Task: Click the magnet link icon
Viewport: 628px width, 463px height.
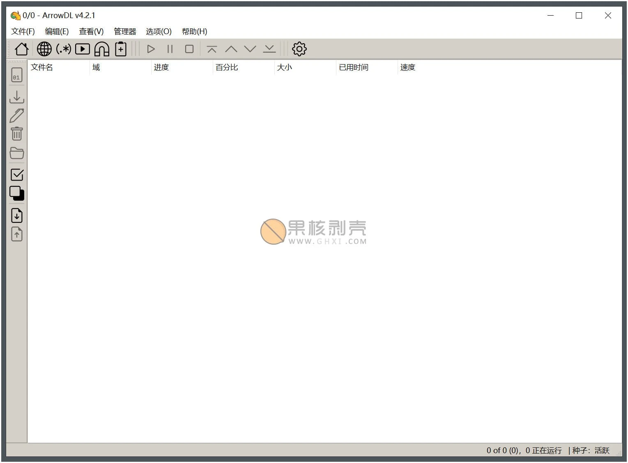Action: pos(101,49)
